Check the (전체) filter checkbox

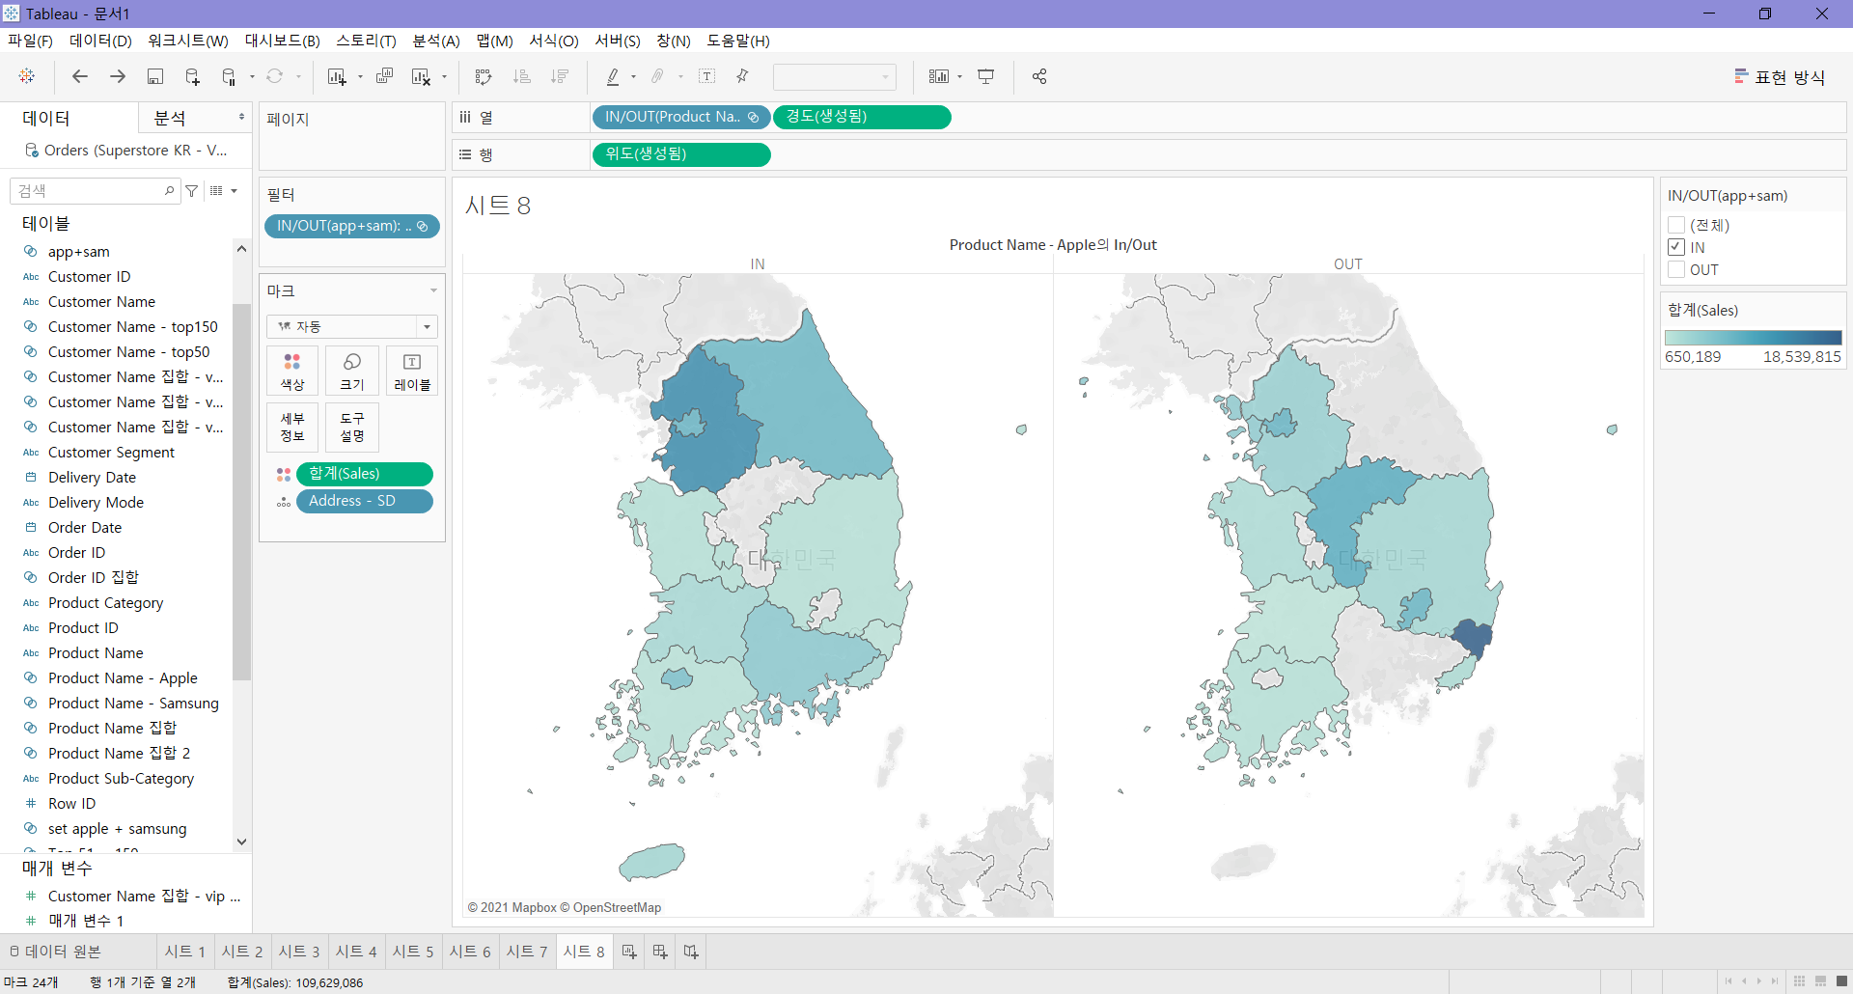pyautogui.click(x=1676, y=225)
